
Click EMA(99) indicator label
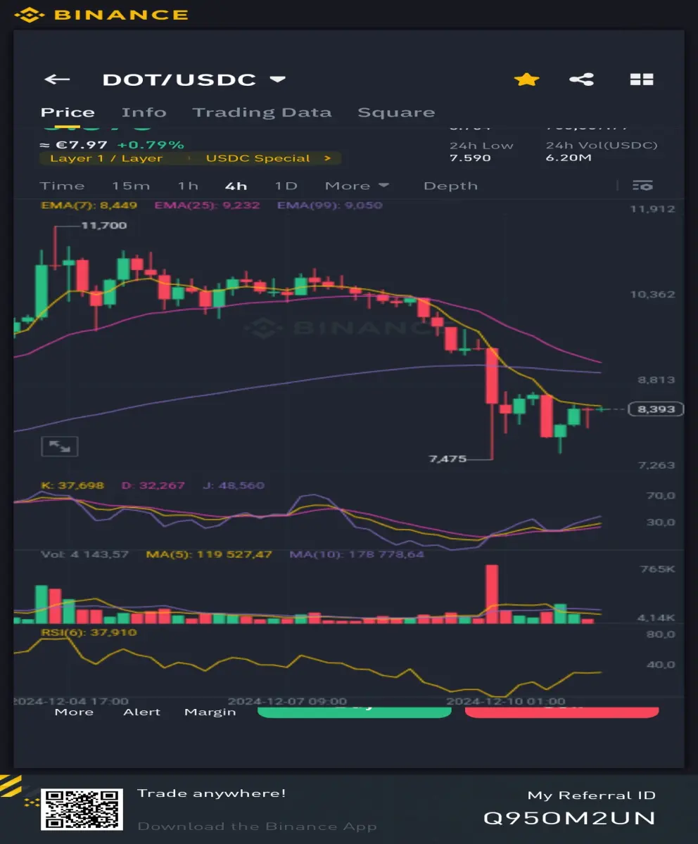click(330, 205)
